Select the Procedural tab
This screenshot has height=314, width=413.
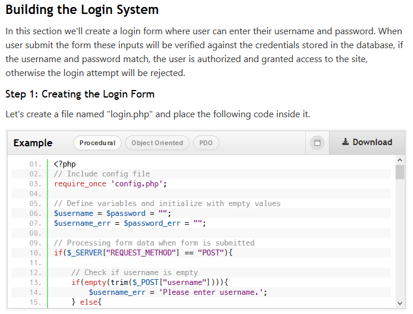[97, 143]
